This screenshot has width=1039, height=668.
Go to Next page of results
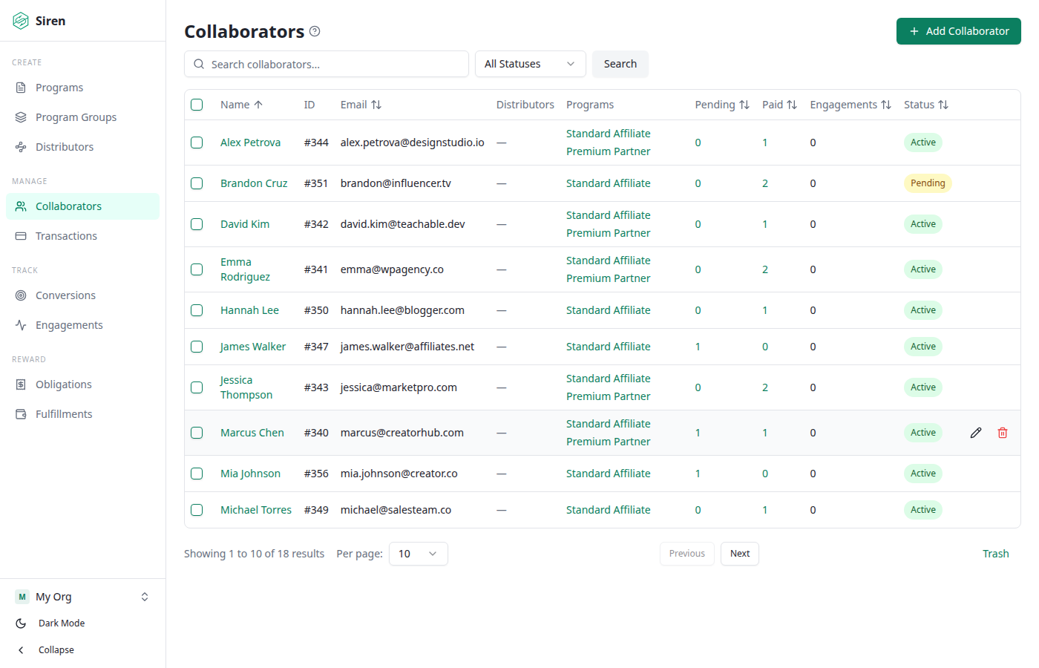739,554
